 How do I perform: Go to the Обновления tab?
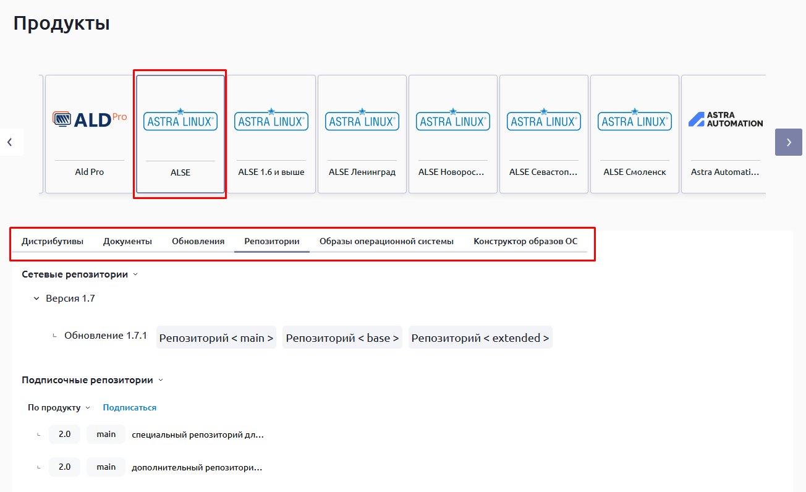(x=198, y=242)
